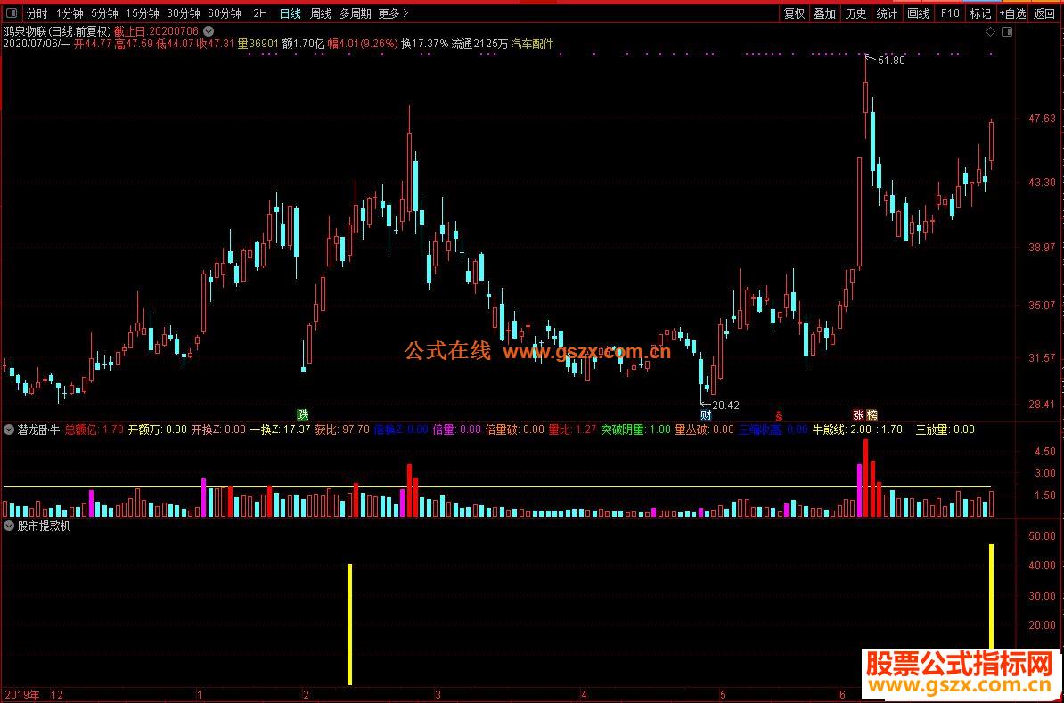Screen dimensions: 1064x703
Task: Click the 截止日:20200706 date label
Action: click(156, 31)
